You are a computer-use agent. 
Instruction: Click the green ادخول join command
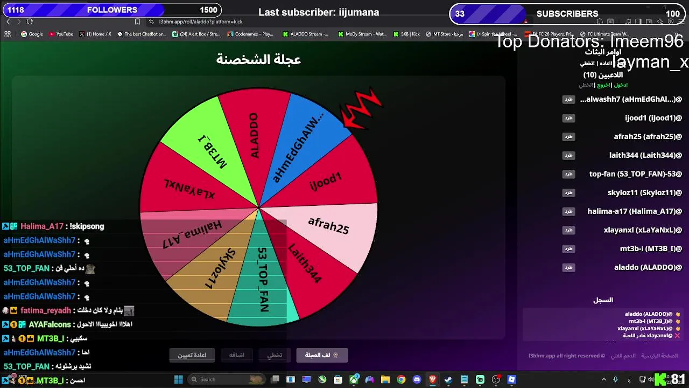pyautogui.click(x=621, y=85)
